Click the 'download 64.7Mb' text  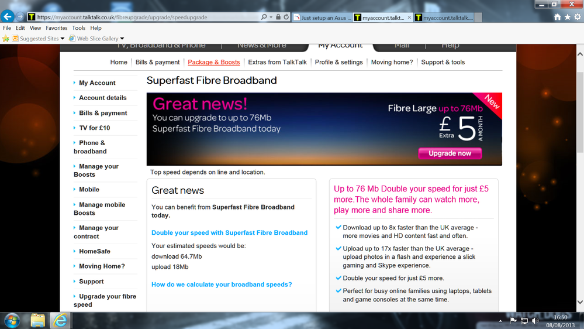point(177,256)
